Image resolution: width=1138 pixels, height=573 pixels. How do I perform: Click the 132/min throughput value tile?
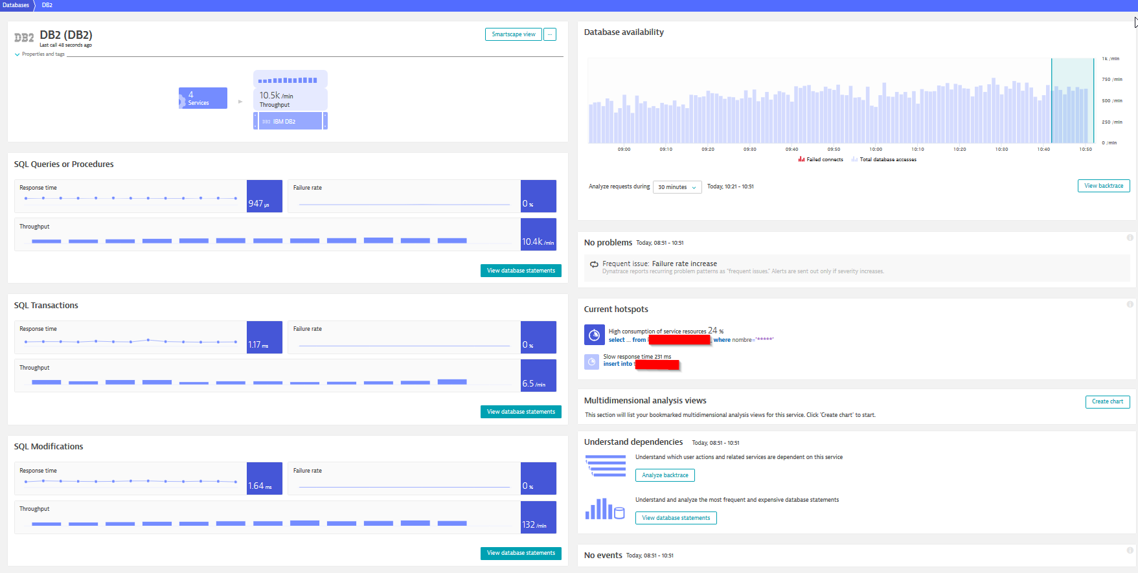(x=538, y=517)
